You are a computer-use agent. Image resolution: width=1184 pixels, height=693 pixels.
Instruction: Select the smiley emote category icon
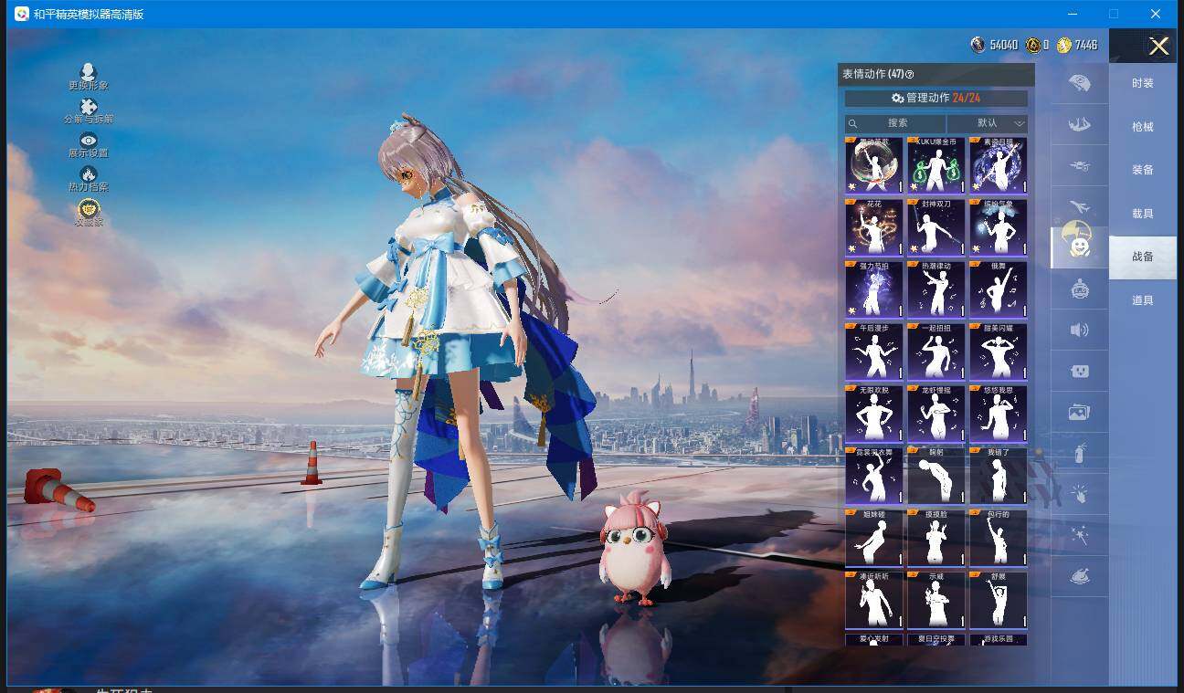[1079, 247]
